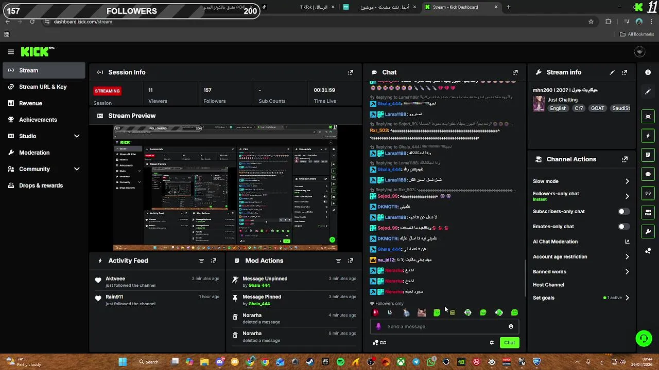The height and width of the screenshot is (370, 659).
Task: Click the green support headset button
Action: 644,338
